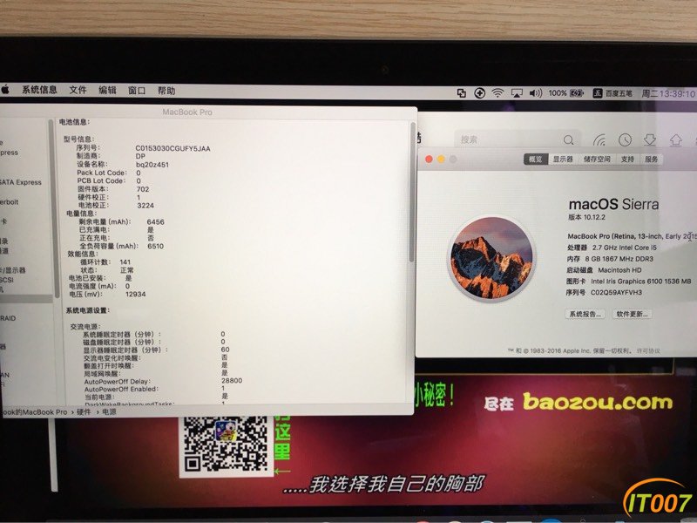Click the serial number C02Q59AYFVH3

616,292
